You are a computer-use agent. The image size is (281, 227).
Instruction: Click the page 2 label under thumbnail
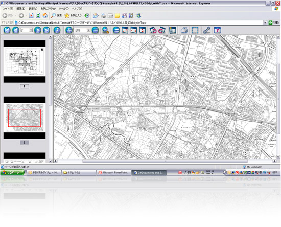pos(25,142)
